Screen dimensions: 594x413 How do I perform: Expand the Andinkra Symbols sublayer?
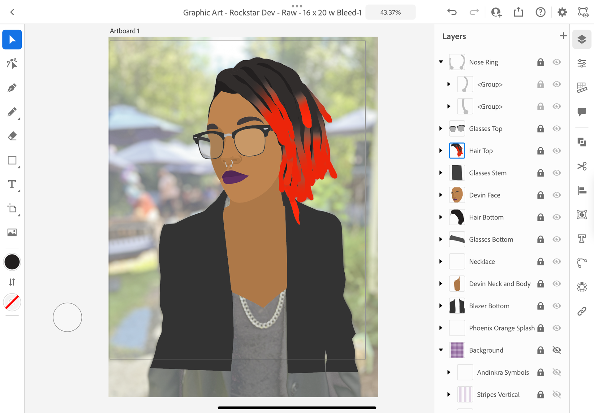pyautogui.click(x=449, y=372)
